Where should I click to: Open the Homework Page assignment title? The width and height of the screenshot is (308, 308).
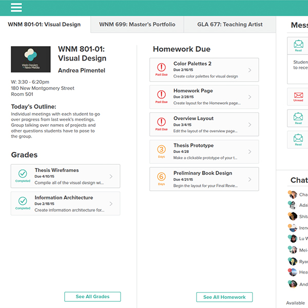click(193, 91)
